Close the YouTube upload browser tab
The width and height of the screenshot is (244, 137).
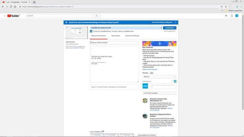[x=29, y=2]
